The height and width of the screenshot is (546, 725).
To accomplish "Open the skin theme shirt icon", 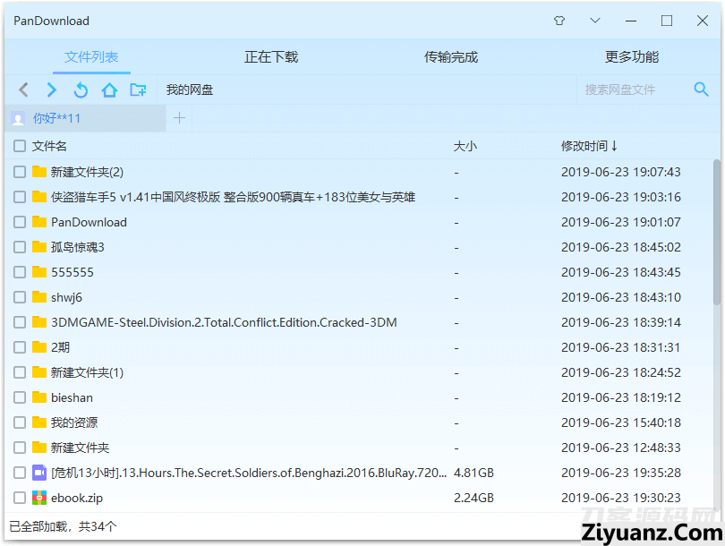I will click(559, 21).
